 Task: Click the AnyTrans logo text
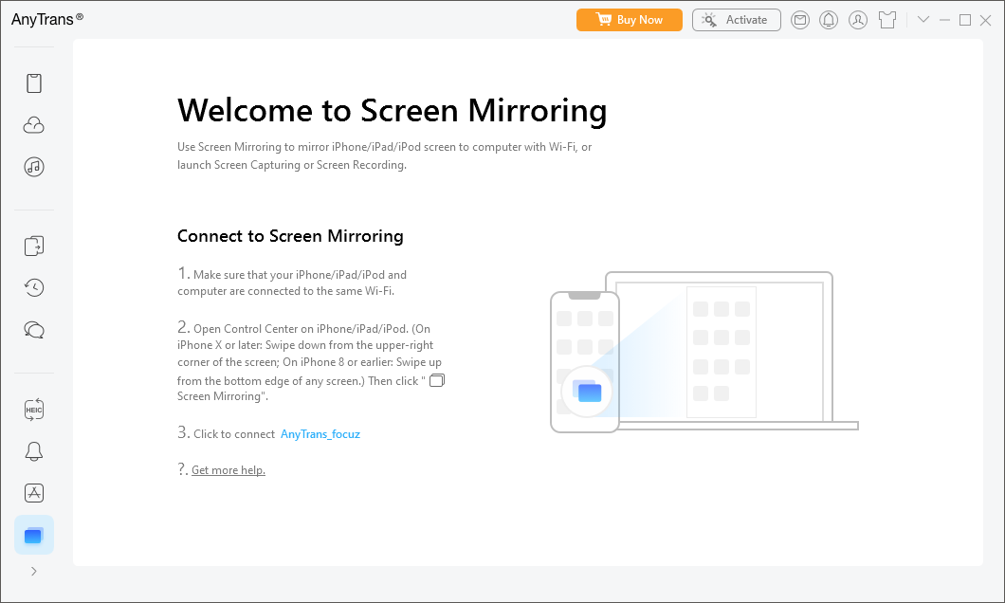pos(46,19)
